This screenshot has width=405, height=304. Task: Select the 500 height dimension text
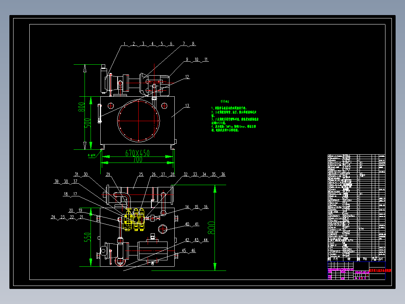tap(88, 123)
